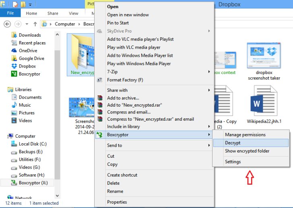Open the File ribbon menu
Screen dimensions: 293x208
click(10, 13)
